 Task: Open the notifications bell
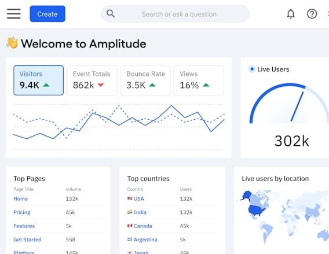point(291,14)
